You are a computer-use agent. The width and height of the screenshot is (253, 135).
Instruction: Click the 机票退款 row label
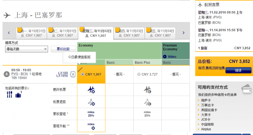pyautogui.click(x=59, y=102)
